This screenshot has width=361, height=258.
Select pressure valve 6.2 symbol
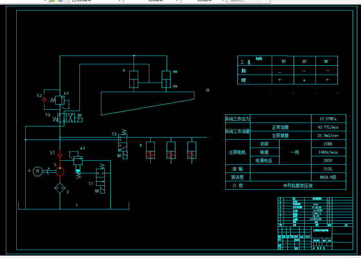(60, 100)
